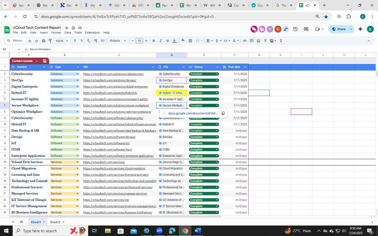Open Zoom from the Windows taskbar
378x236 pixels.
point(159,231)
